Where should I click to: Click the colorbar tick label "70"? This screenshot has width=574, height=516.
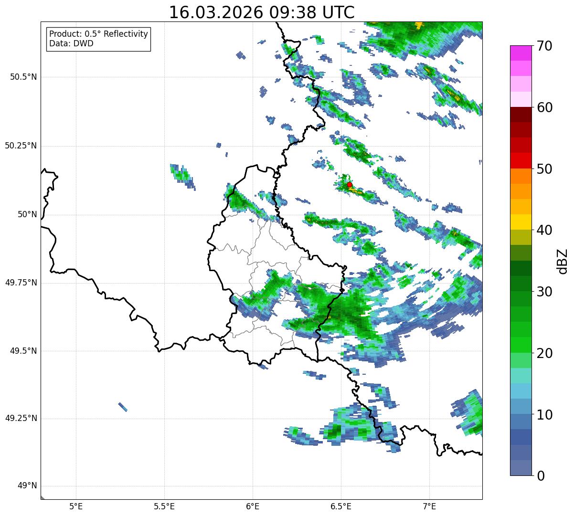point(544,46)
